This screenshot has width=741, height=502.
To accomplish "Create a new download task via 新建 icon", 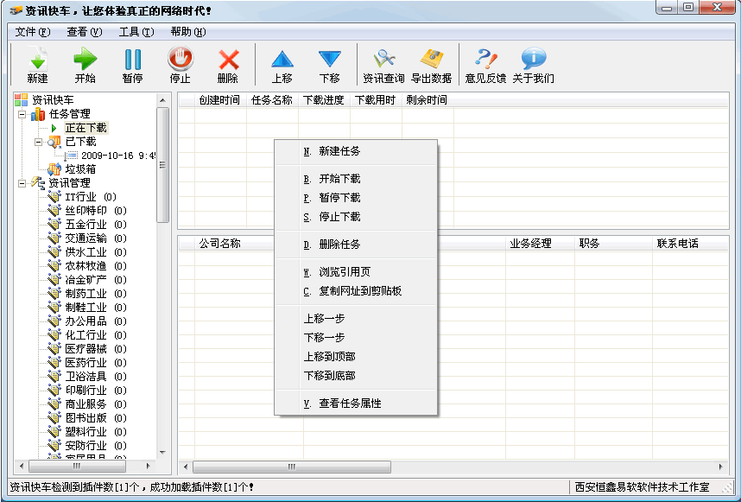I will [x=37, y=64].
